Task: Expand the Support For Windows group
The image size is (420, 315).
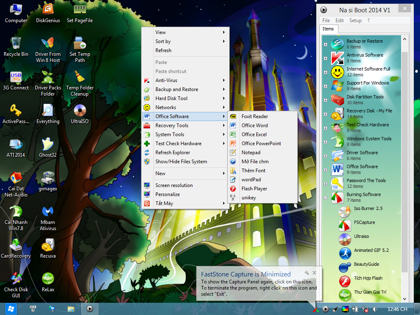Action: 325,86
